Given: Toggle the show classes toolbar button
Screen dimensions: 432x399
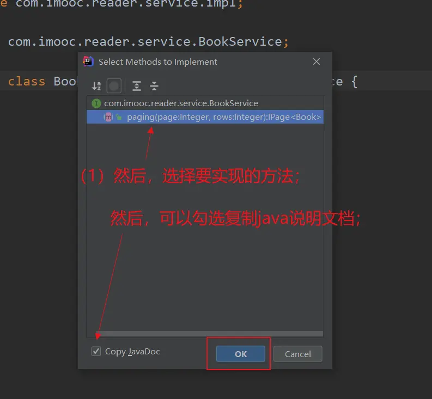Looking at the screenshot, I should [114, 86].
